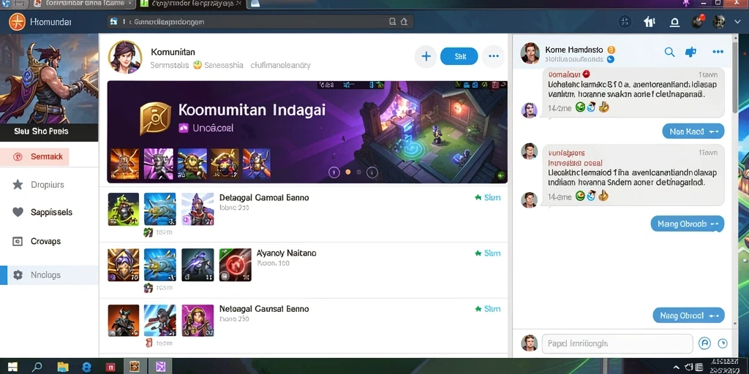Click the message input field in chat
Screen dimensions: 749x374
[617, 343]
